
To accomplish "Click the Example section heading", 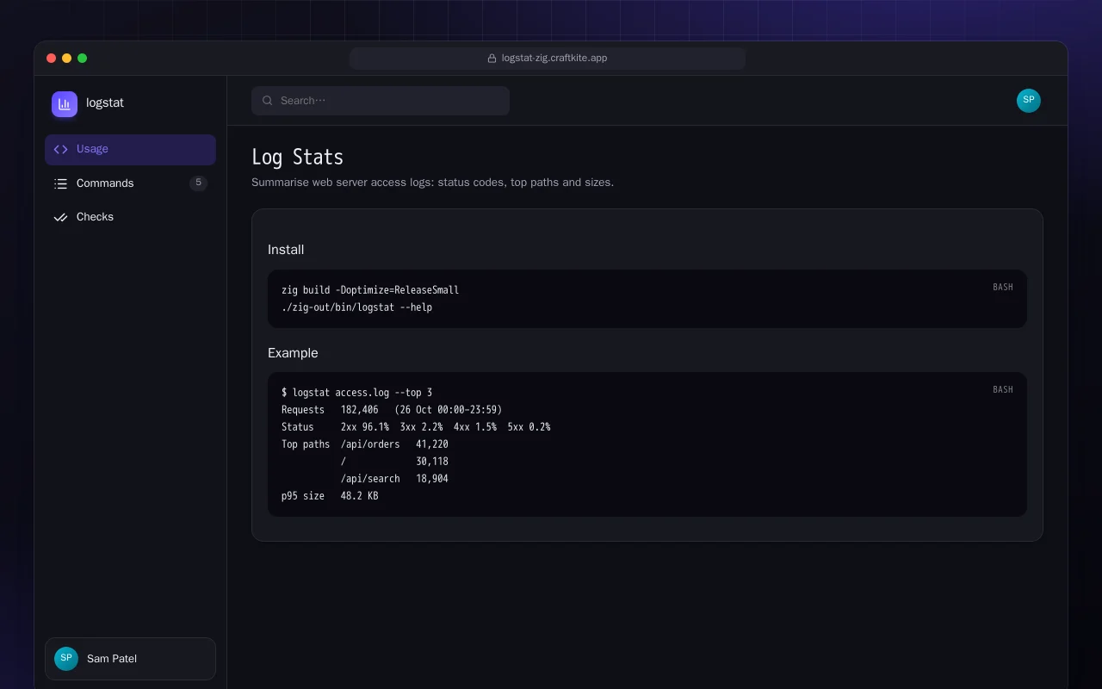I will (x=293, y=353).
